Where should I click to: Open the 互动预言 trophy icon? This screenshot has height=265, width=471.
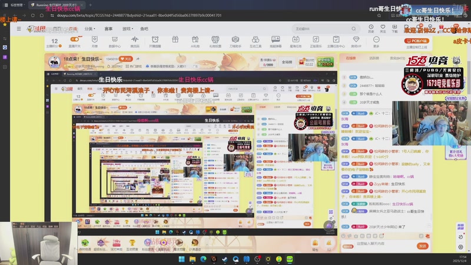pyautogui.click(x=132, y=244)
